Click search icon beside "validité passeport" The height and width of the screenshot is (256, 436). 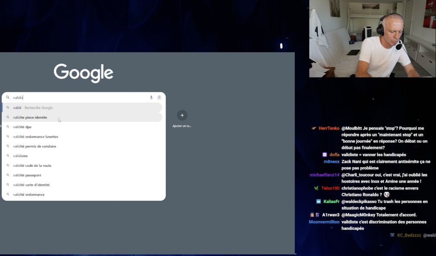point(8,175)
